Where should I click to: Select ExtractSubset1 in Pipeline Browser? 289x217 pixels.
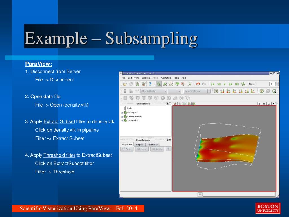pyautogui.click(x=134, y=116)
